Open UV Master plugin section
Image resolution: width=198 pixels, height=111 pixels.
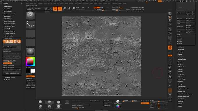coord(7,80)
